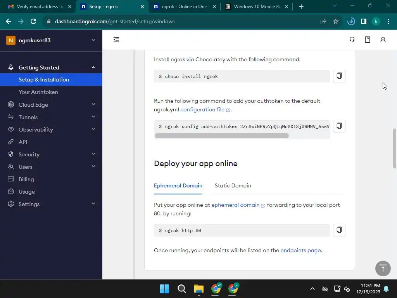The image size is (397, 298).
Task: Switch to the Static Domain tab
Action: click(x=233, y=185)
